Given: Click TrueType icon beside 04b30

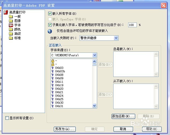Looking at the screenshot, I should pyautogui.click(x=52, y=103).
